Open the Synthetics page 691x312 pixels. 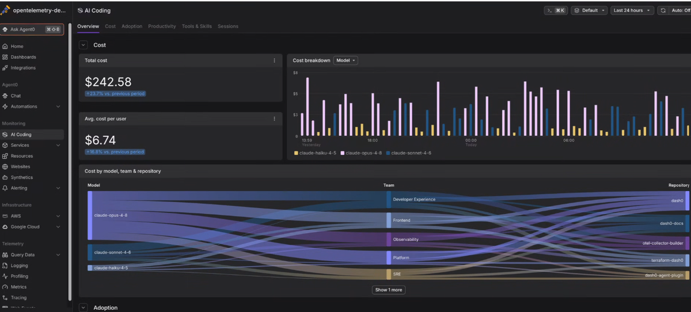(22, 177)
